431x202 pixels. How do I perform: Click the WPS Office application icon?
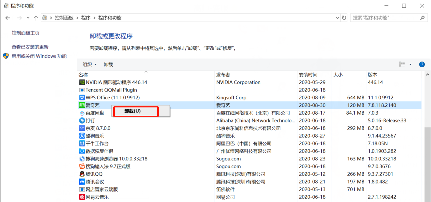pyautogui.click(x=82, y=97)
